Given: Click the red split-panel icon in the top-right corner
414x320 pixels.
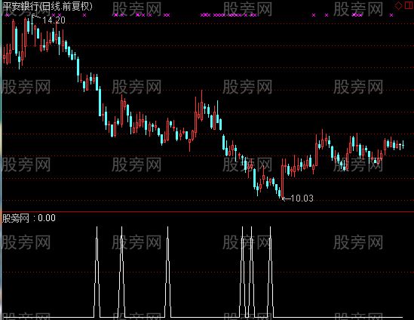Looking at the screenshot, I should point(409,5).
